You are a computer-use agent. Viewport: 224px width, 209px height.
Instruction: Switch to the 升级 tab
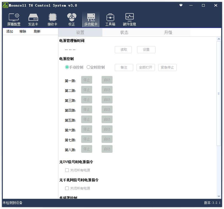(168, 32)
